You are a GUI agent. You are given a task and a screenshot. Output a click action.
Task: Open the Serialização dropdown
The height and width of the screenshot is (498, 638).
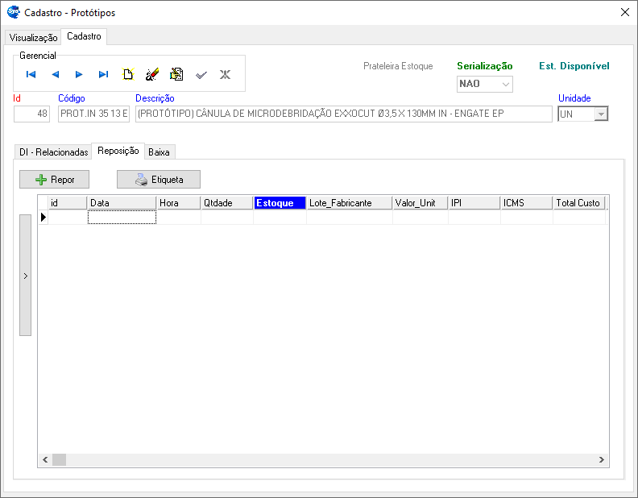pyautogui.click(x=505, y=84)
